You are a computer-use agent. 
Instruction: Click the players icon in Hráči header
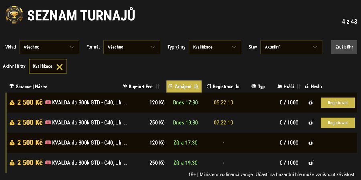click(280, 86)
